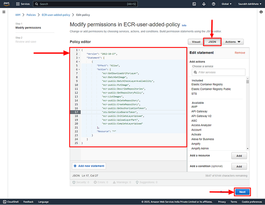Select AMP in available services
Image resolution: width=265 pixels, height=205 pixels.
point(194,107)
